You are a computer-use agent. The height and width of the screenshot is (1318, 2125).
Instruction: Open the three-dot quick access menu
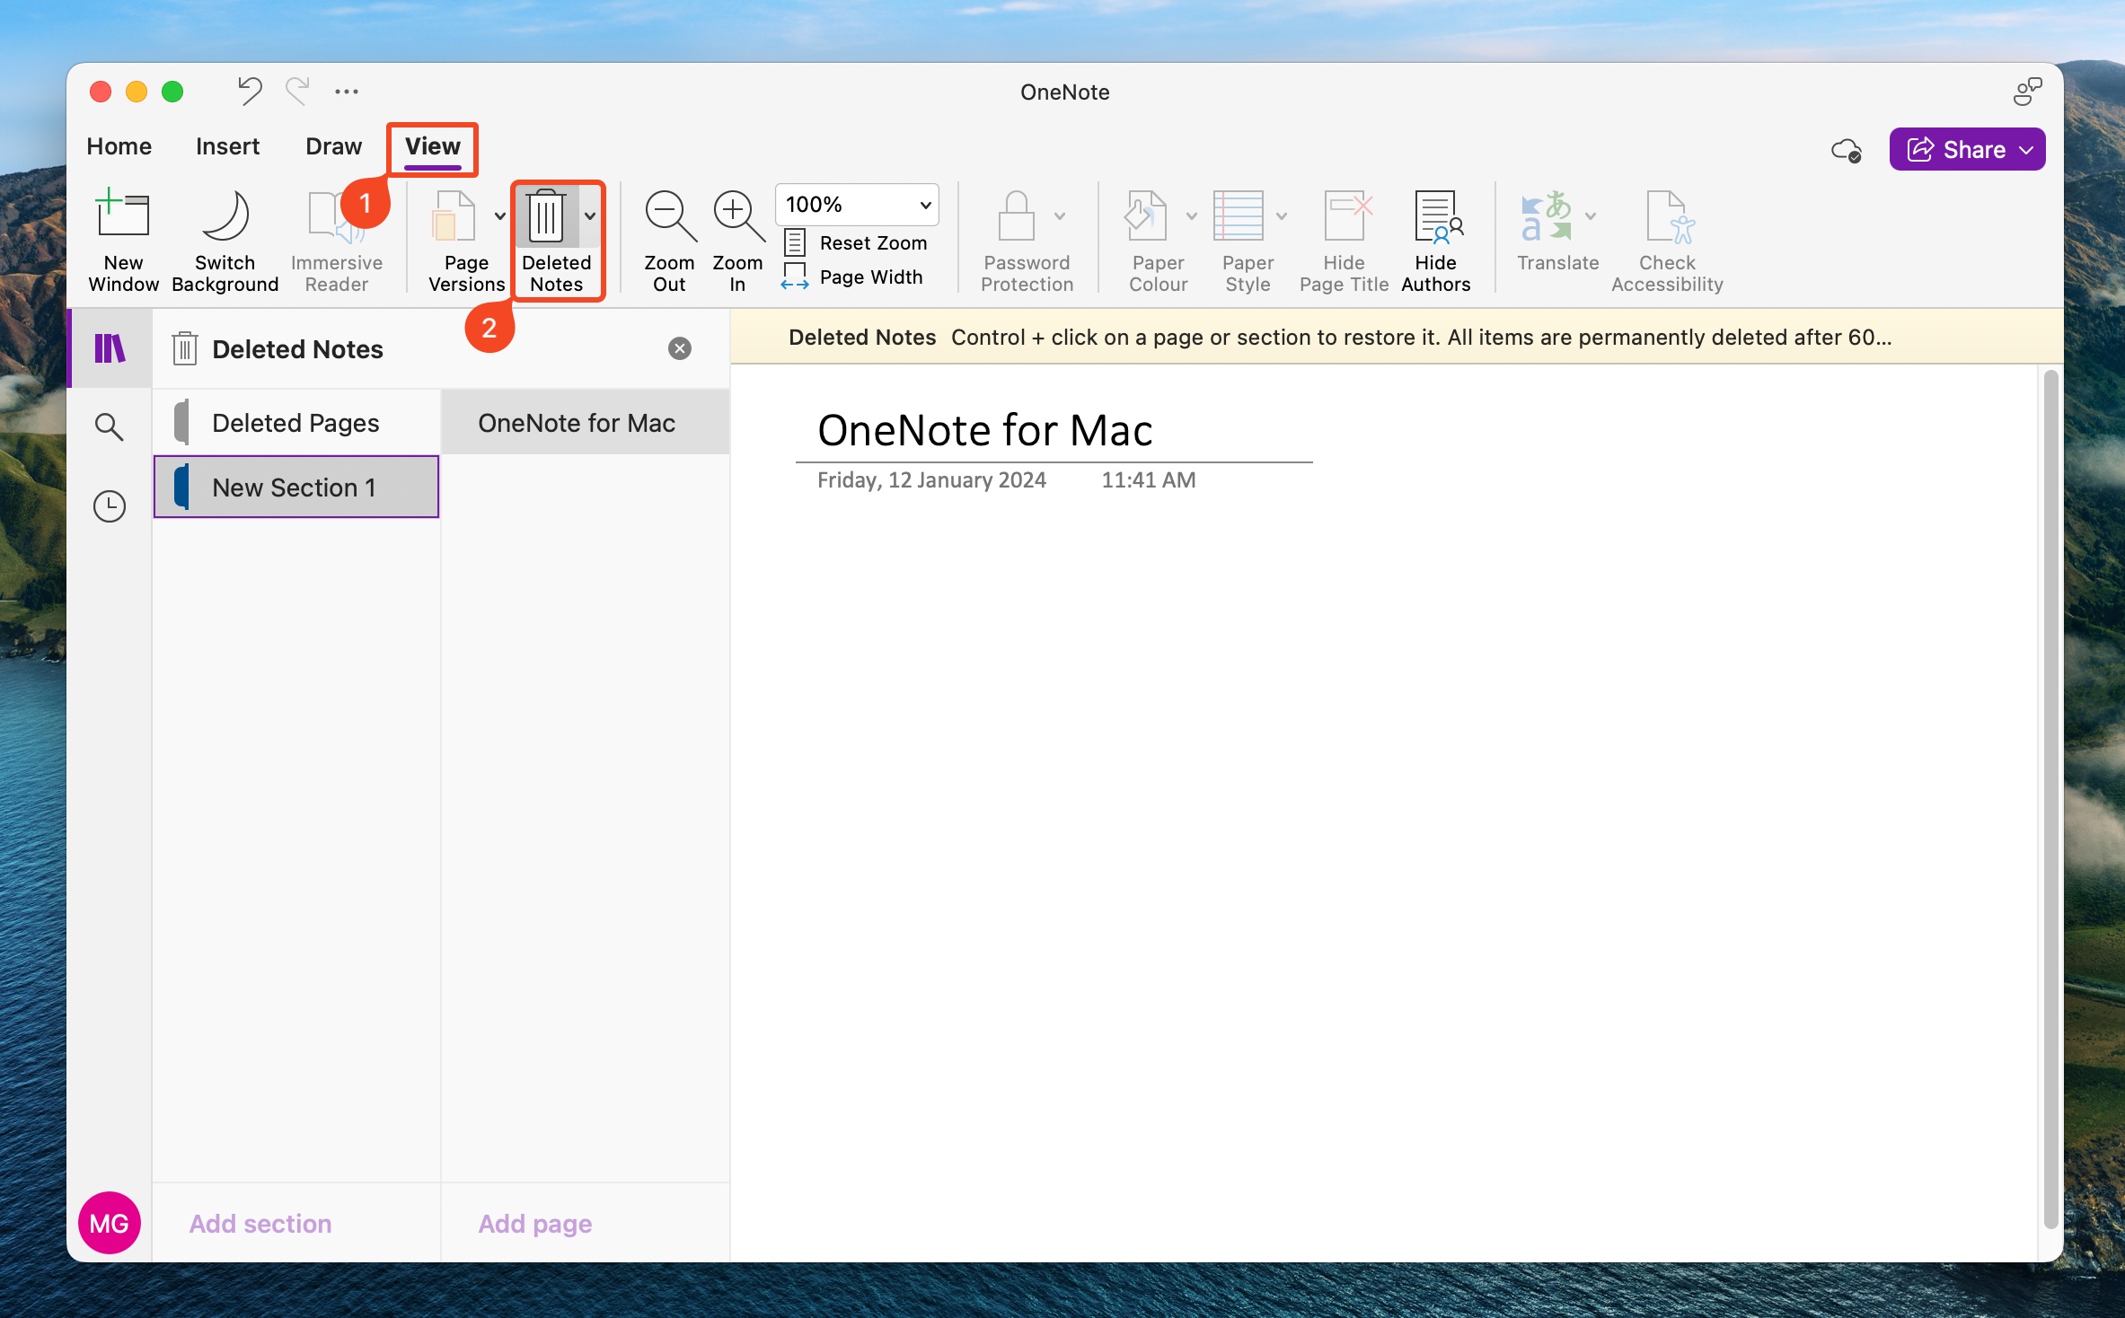[347, 92]
